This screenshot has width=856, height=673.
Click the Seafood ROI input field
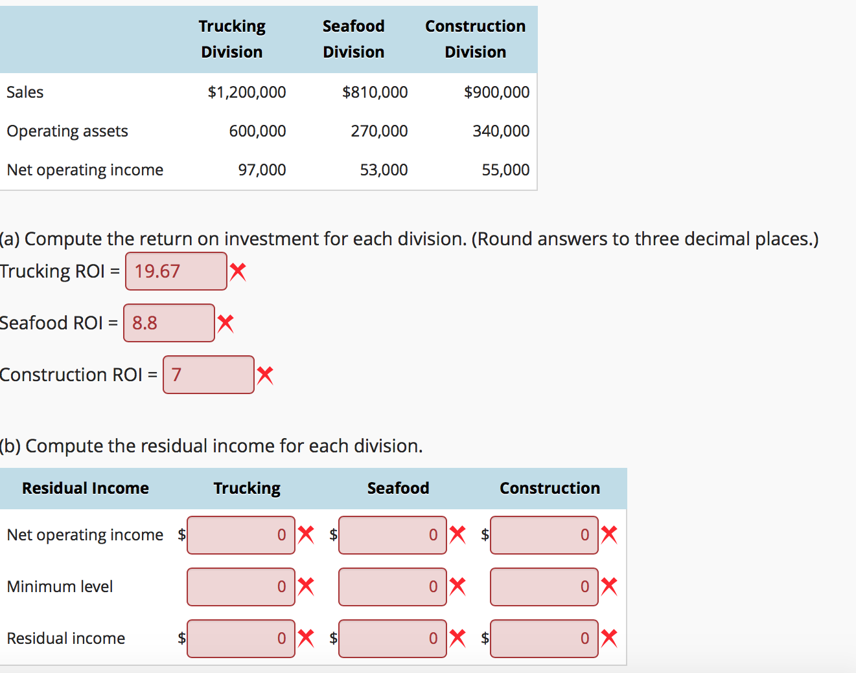click(169, 323)
